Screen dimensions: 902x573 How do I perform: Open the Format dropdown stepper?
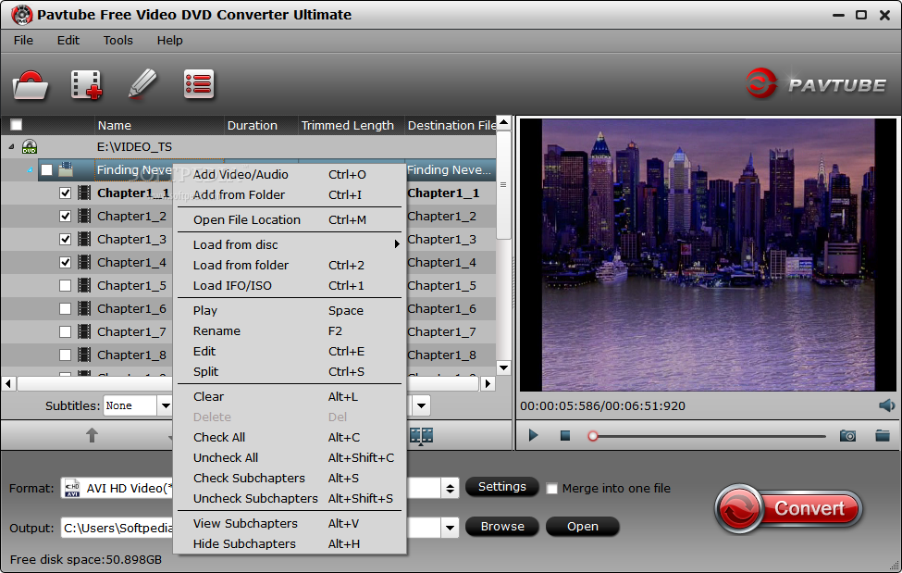pyautogui.click(x=450, y=489)
